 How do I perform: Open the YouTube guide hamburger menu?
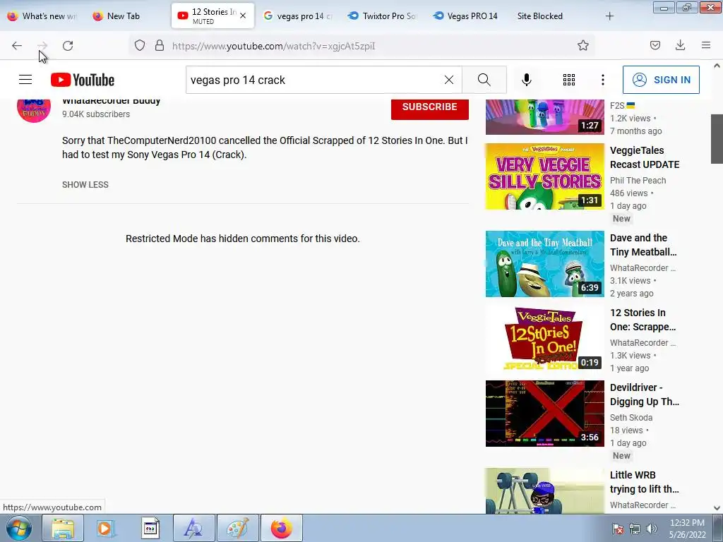[x=25, y=80]
